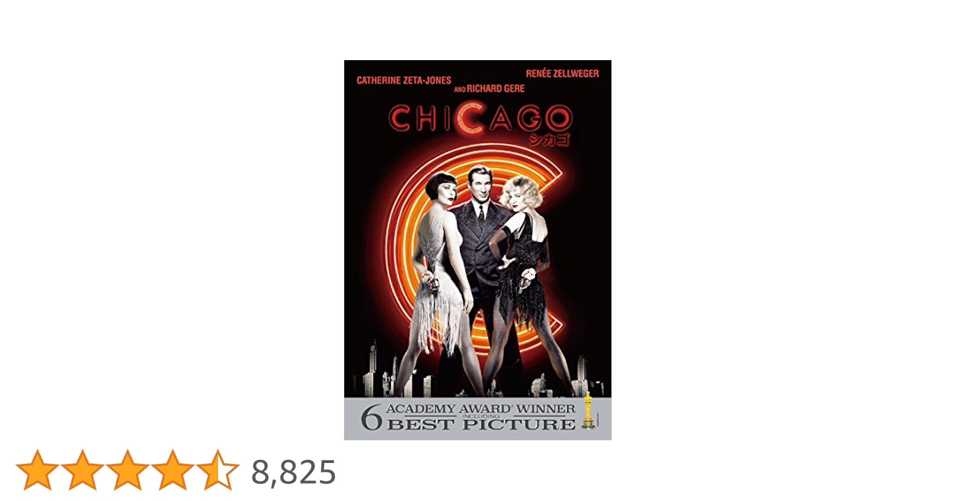Click the man in the gray suit
The width and height of the screenshot is (957, 501).
click(x=481, y=261)
